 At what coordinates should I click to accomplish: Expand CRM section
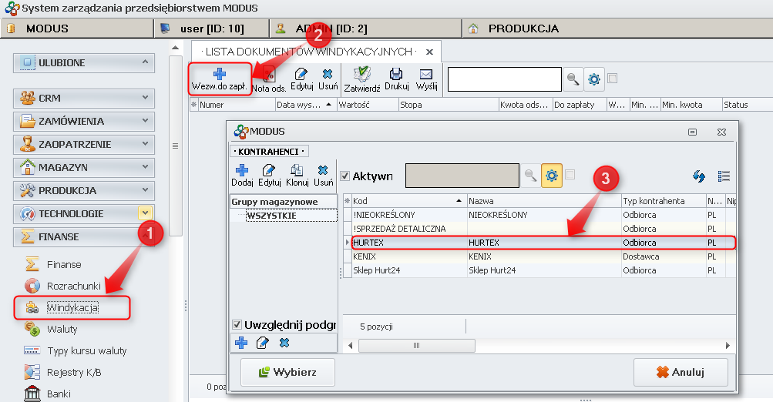[145, 98]
